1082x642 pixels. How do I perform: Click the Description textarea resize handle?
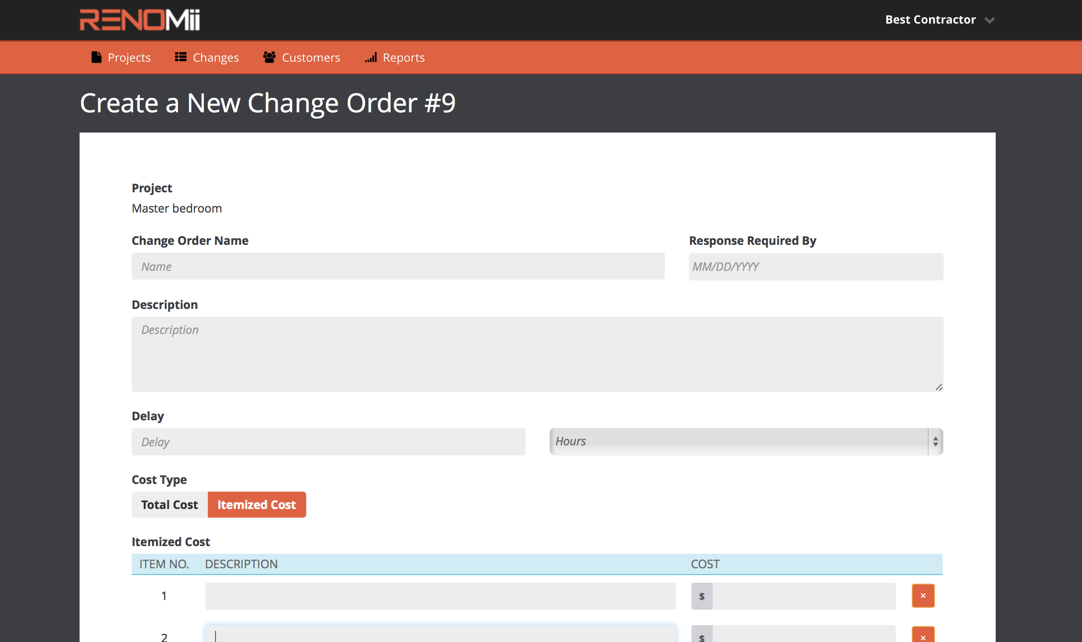[x=939, y=387]
